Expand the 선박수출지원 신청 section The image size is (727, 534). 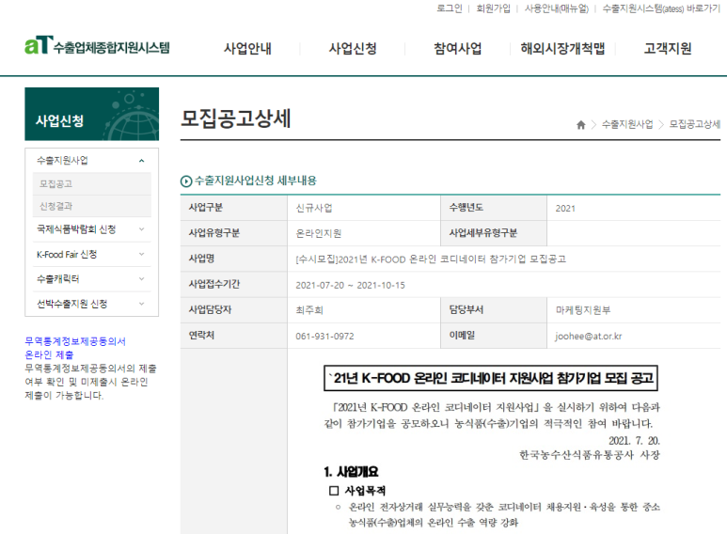click(x=141, y=304)
